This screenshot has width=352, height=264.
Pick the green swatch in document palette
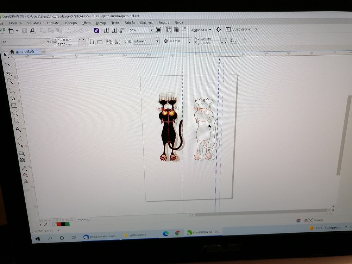click(67, 224)
